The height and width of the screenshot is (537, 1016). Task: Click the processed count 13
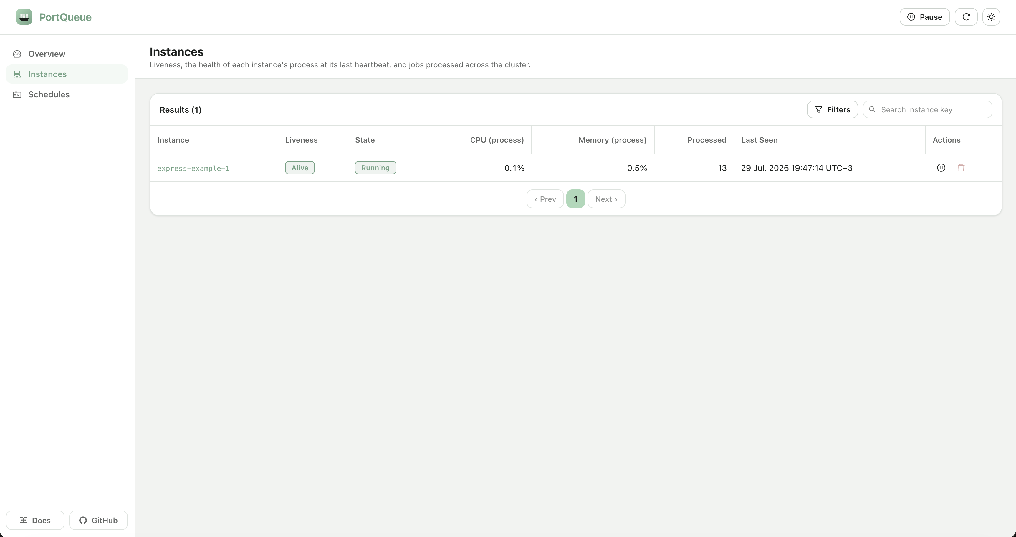click(722, 168)
